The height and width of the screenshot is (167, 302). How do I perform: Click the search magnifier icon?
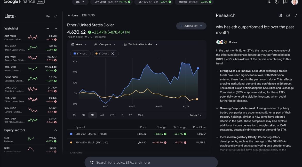[92, 162]
